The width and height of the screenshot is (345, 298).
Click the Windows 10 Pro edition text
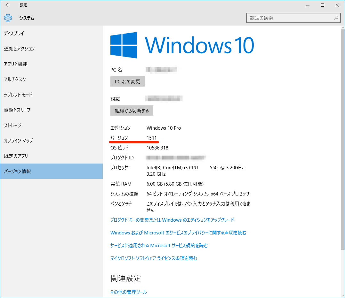click(x=164, y=128)
